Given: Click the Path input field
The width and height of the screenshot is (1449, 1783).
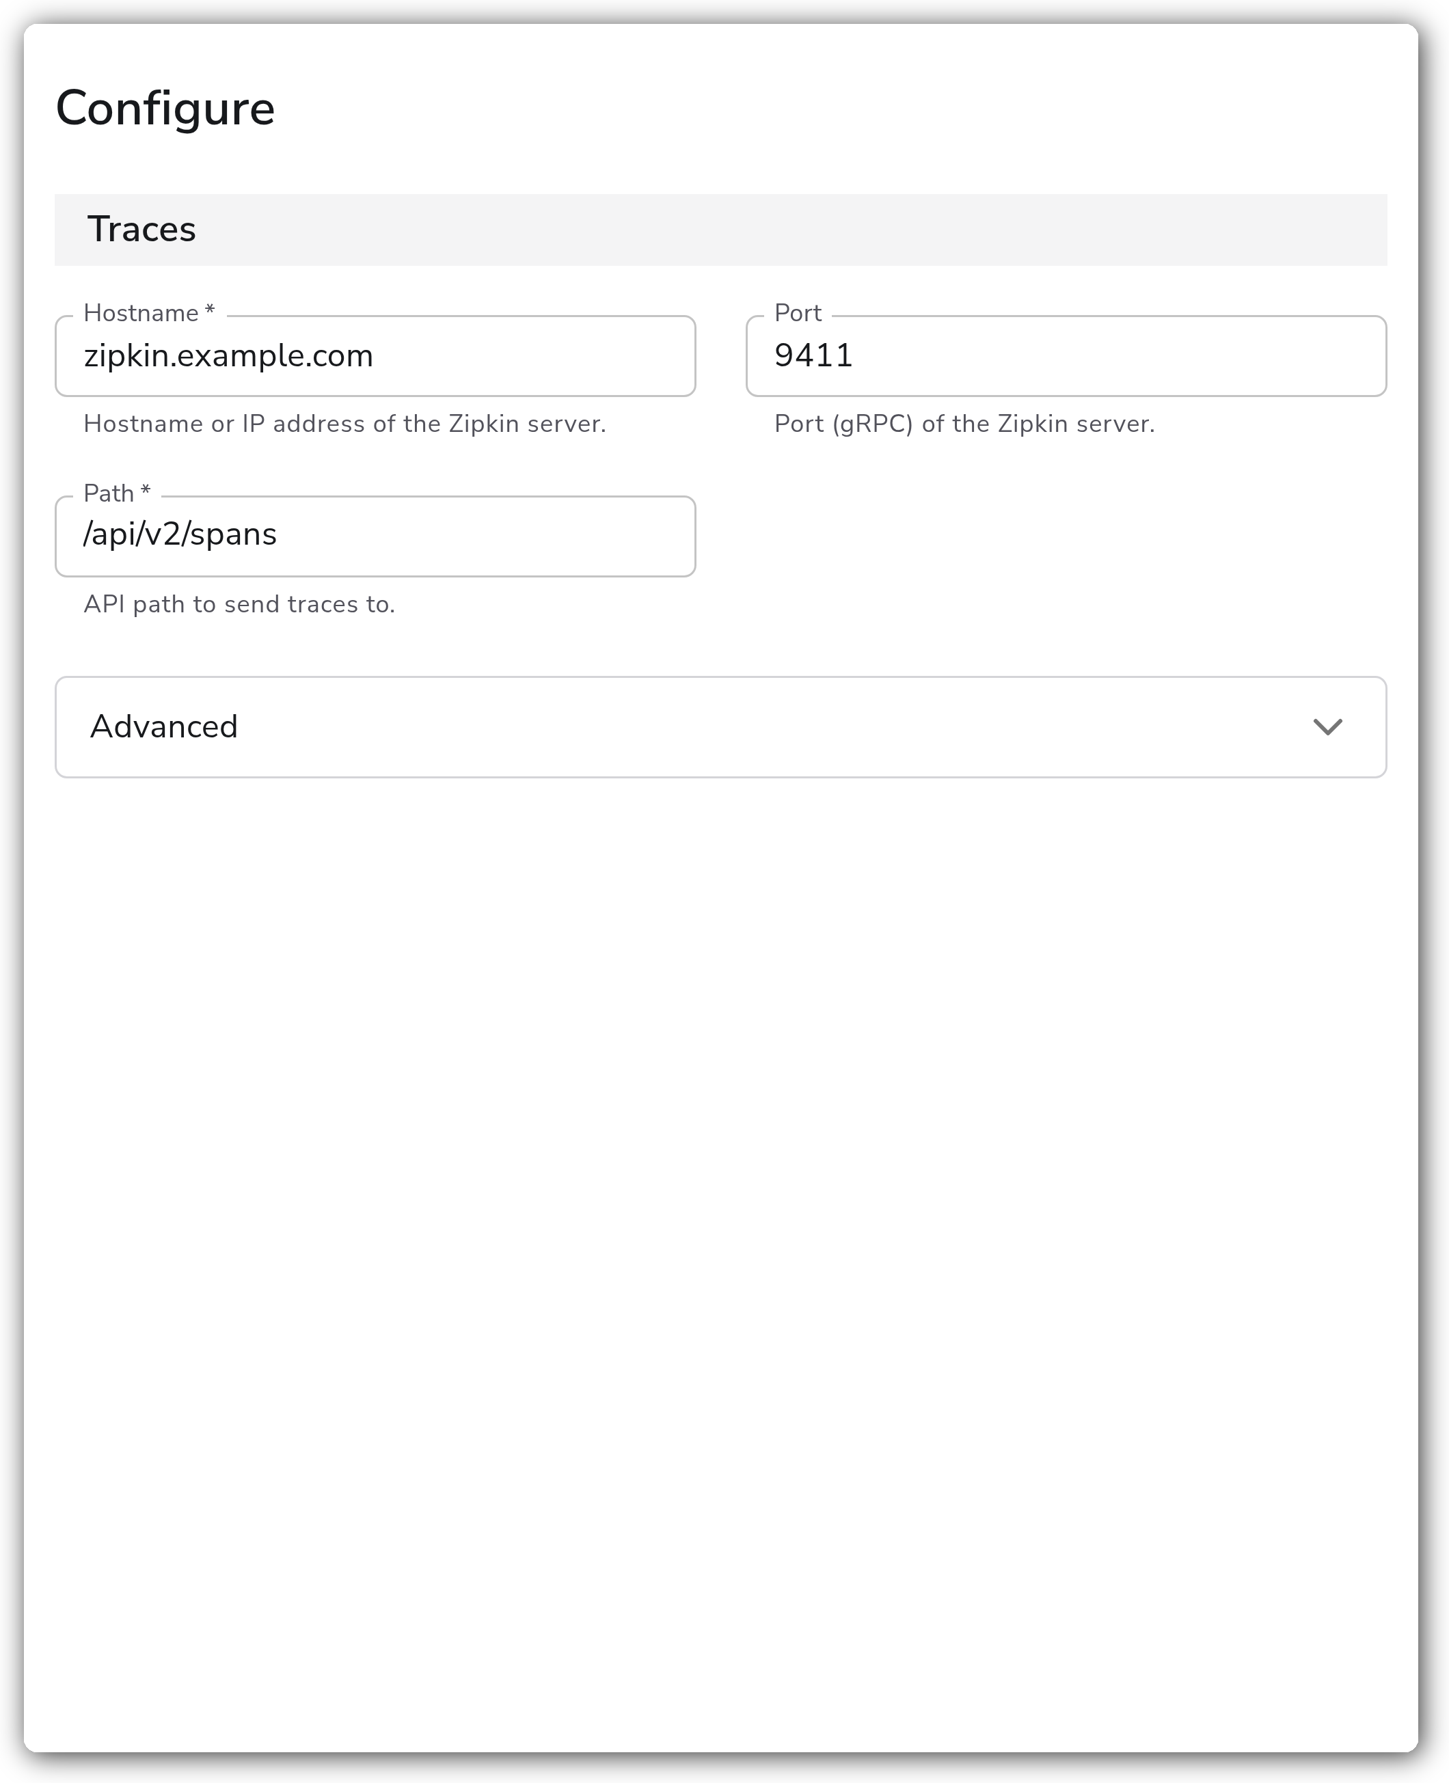Looking at the screenshot, I should 375,536.
